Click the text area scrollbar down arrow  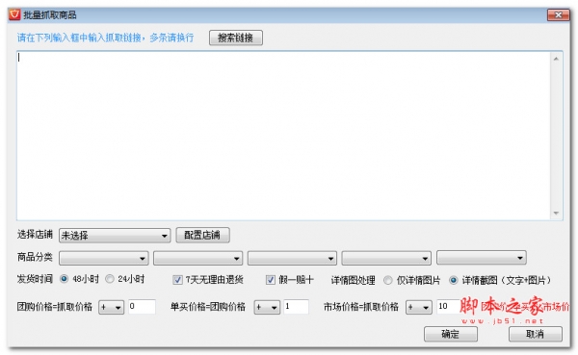tap(556, 213)
